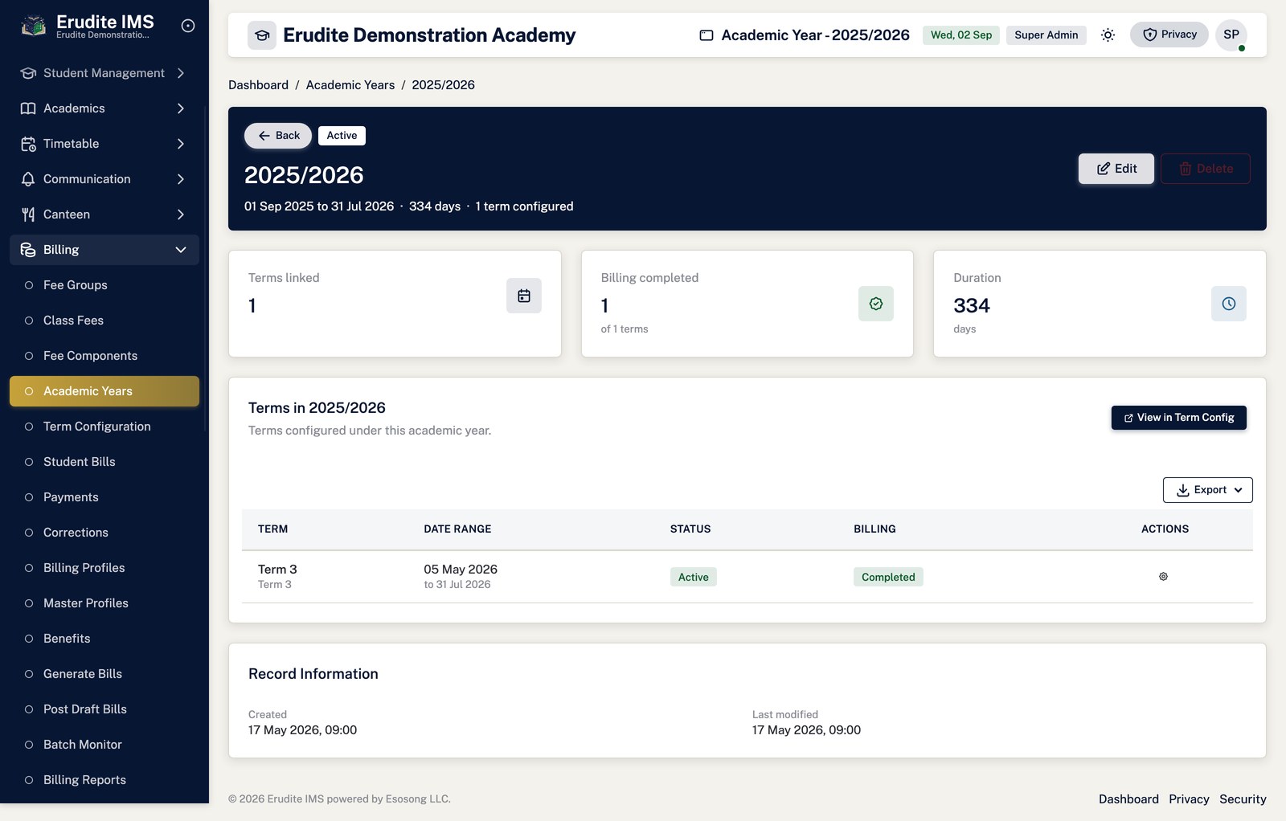Expand Academics menu chevron
This screenshot has height=821, width=1286.
coord(181,108)
